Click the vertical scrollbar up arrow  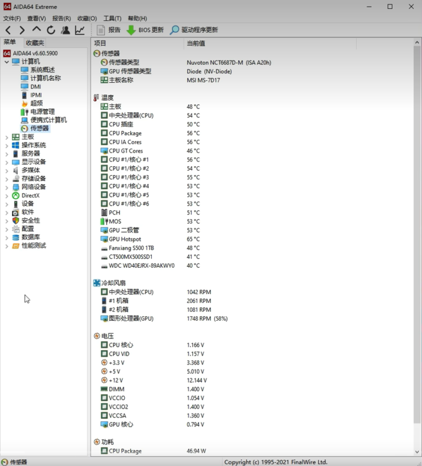(x=417, y=42)
